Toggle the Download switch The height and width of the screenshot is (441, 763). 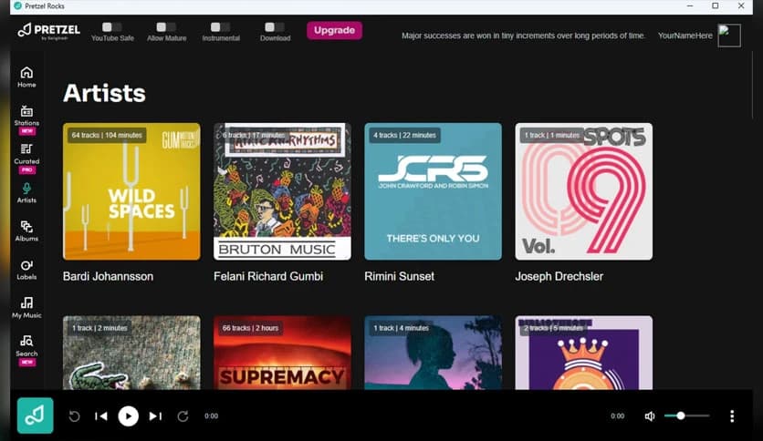pyautogui.click(x=275, y=27)
